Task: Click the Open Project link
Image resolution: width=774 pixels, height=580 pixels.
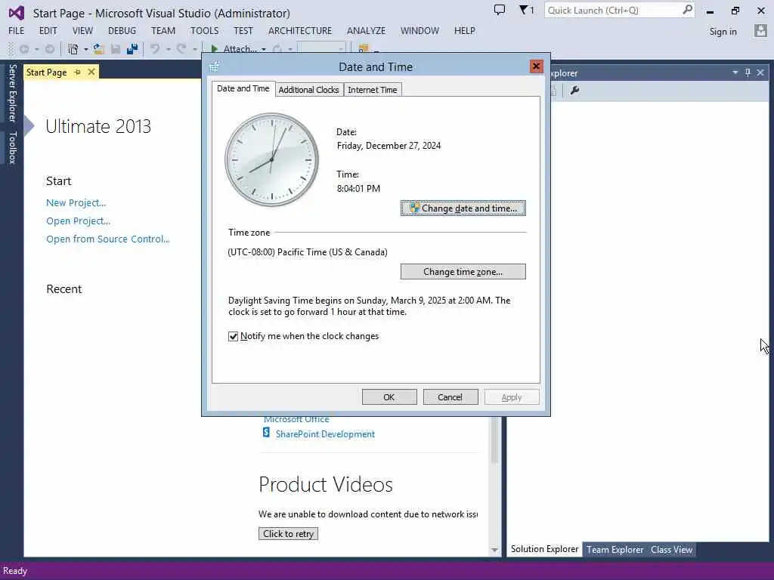Action: click(78, 221)
